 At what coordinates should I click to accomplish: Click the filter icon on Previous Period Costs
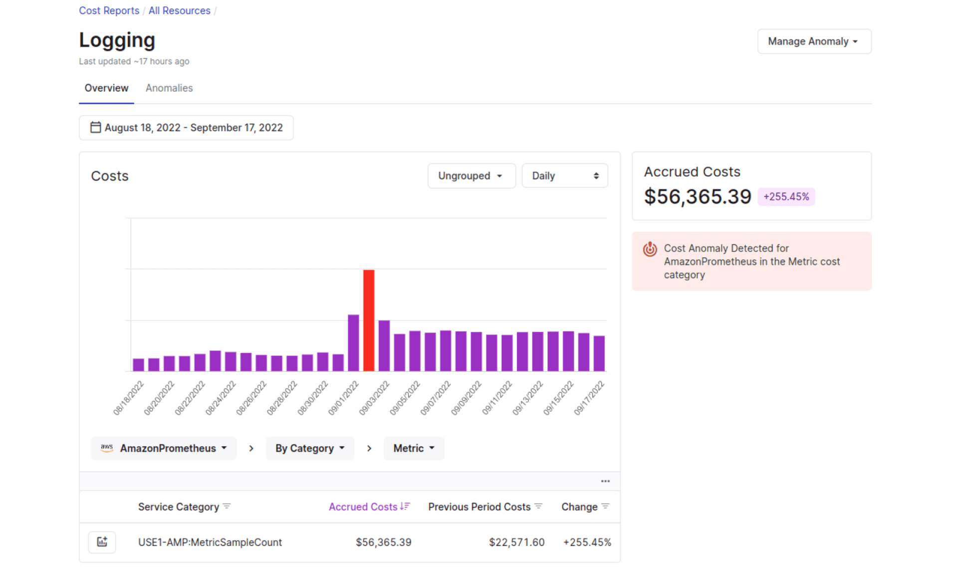click(x=539, y=506)
